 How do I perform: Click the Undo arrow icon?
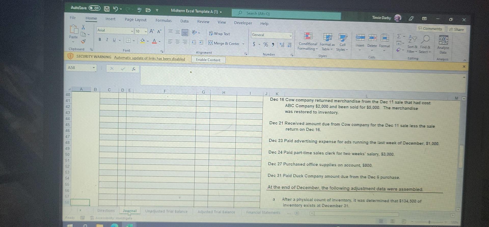point(116,9)
